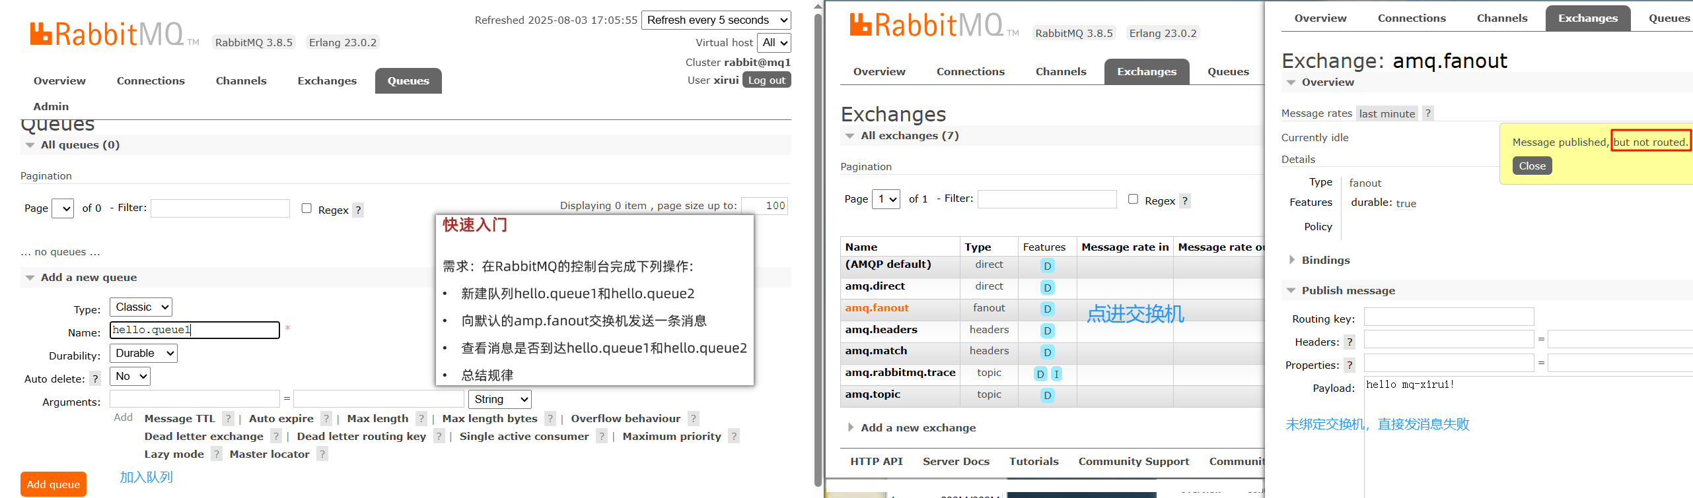Show help for Lazy mode
Image resolution: width=1693 pixels, height=498 pixels.
click(217, 454)
